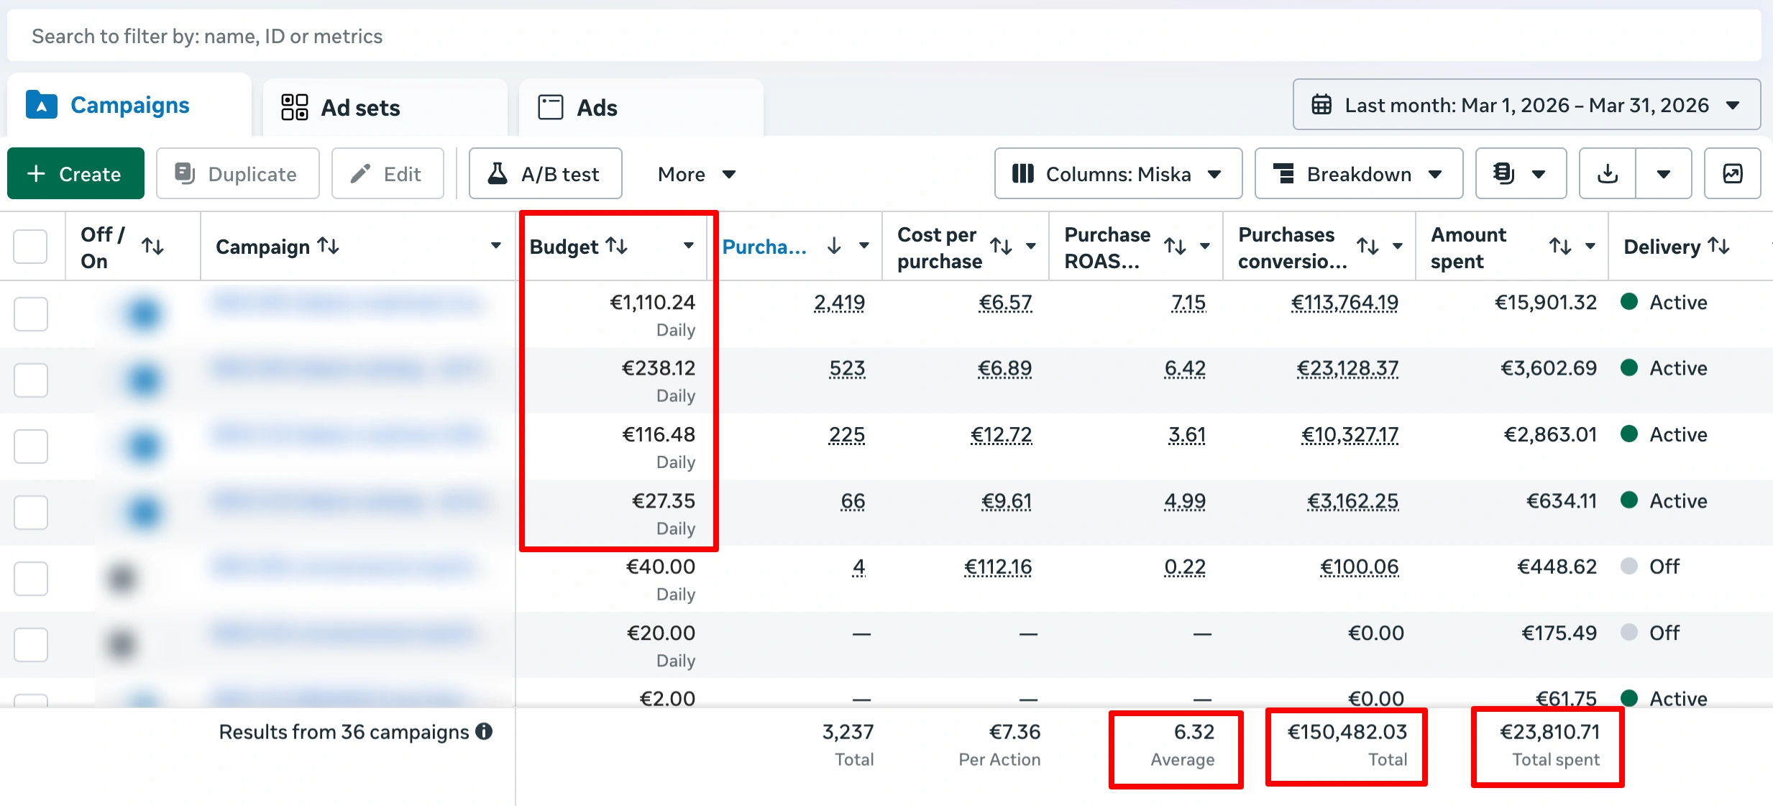This screenshot has height=806, width=1773.
Task: Sort by the Amount spent arrows
Action: pos(1559,247)
